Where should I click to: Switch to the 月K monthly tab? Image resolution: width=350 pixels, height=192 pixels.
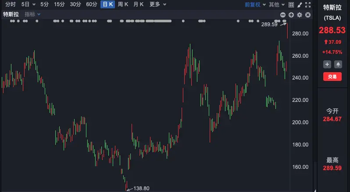click(139, 4)
